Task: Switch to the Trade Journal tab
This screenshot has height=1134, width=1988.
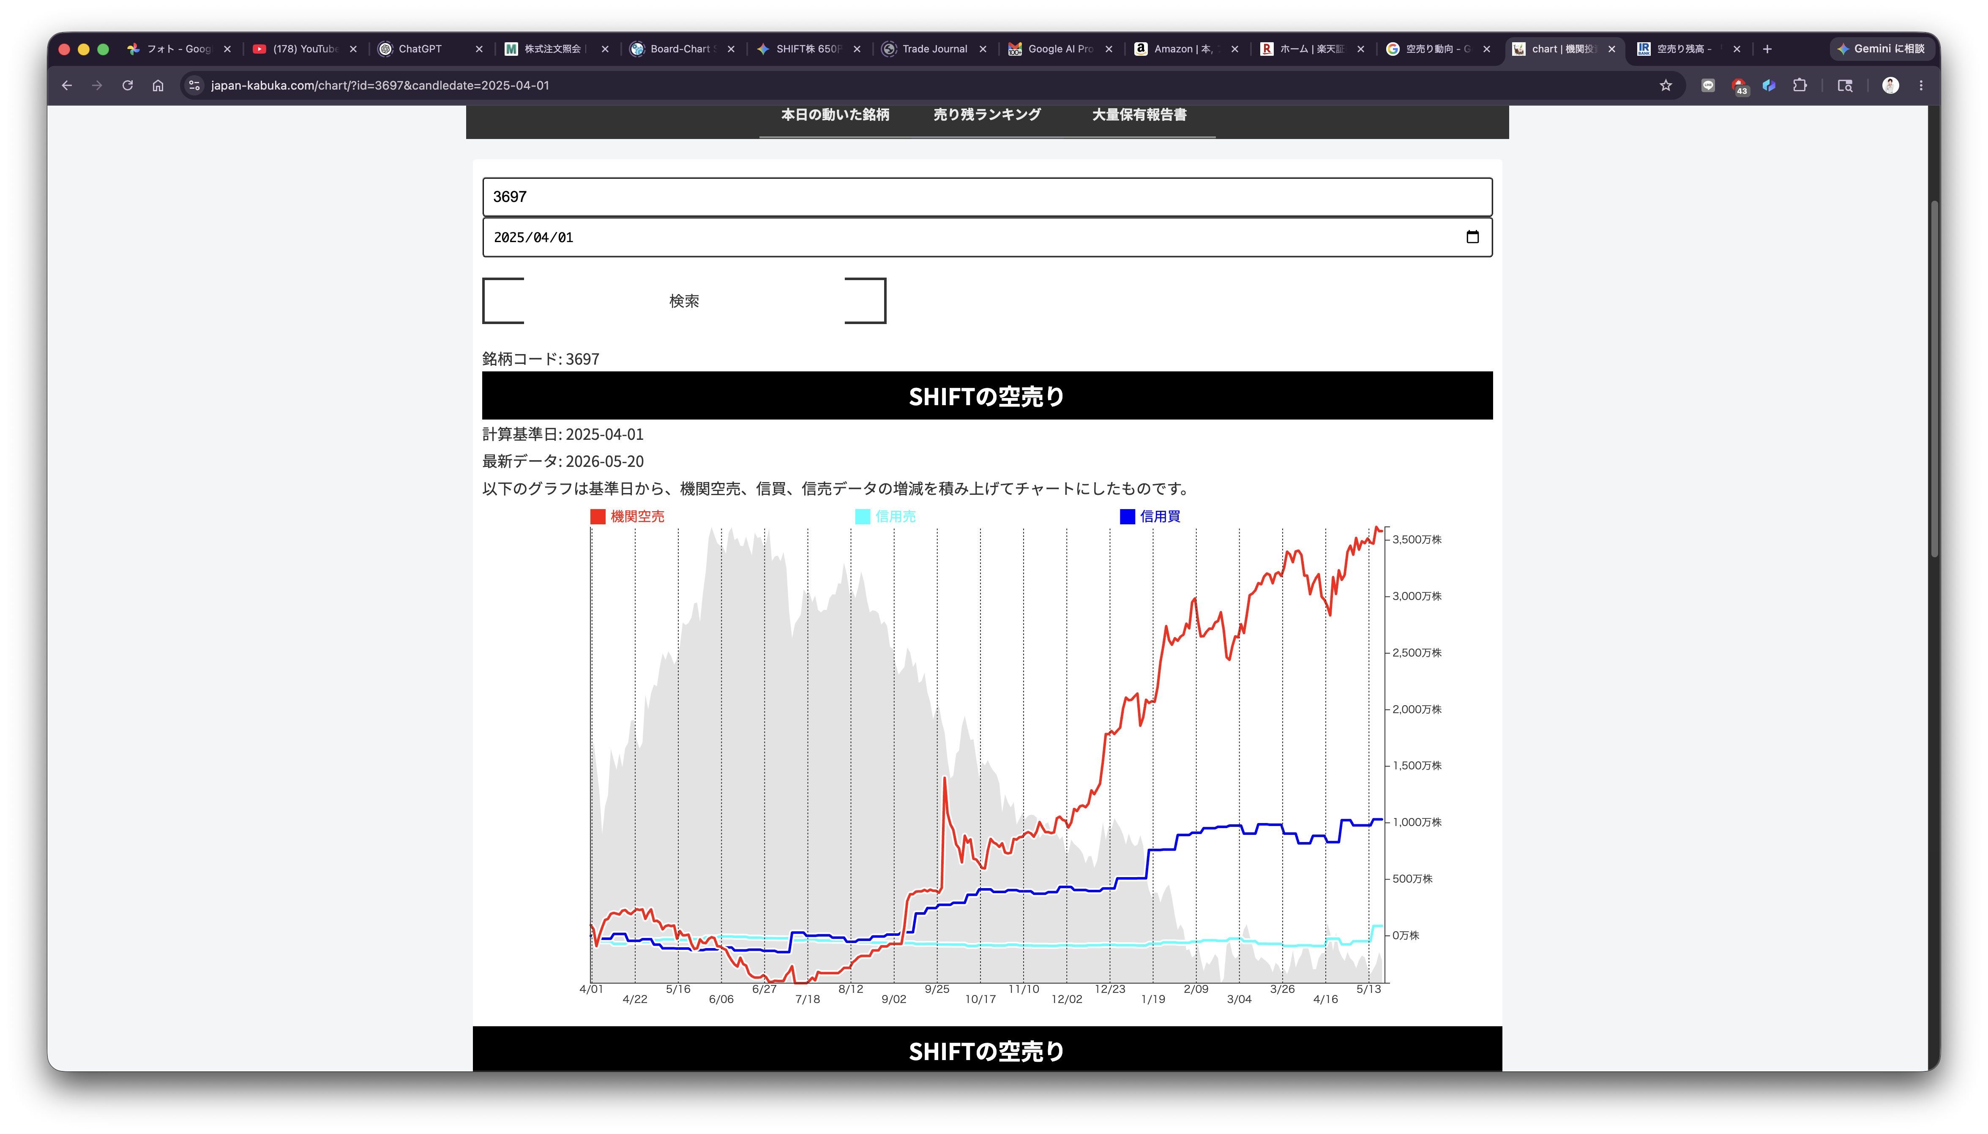Action: [x=934, y=49]
